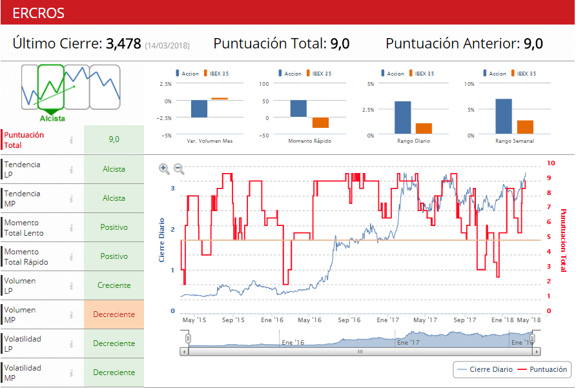576x388 pixels.
Task: Click the Puntuación Total label in table
Action: tap(24, 140)
